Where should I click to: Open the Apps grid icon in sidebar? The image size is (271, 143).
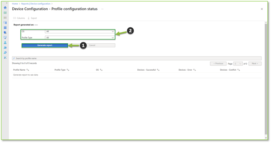(5, 27)
